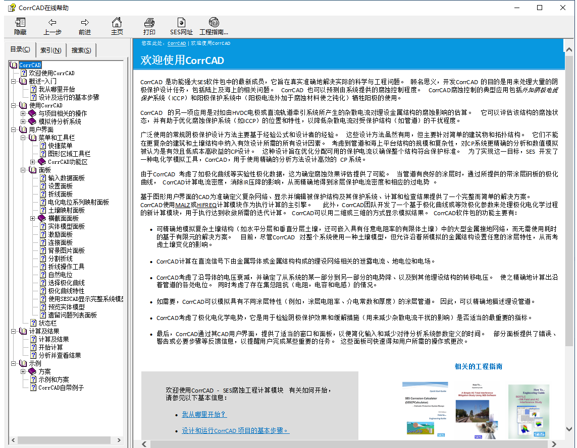
Task: Click the closed book icon for CorrCAD功能区
Action: click(42, 162)
